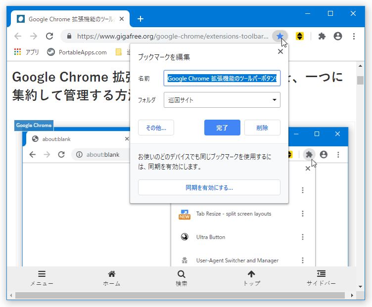372x307 pixels.
Task: Click the Tab Resize NEW icon
Action: point(185,215)
